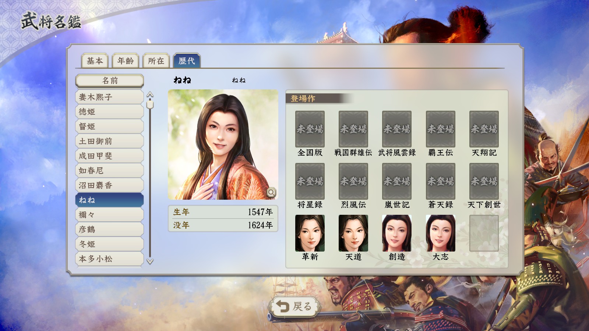Click the name list scrollbar handle
The image size is (589, 331).
pyautogui.click(x=150, y=105)
